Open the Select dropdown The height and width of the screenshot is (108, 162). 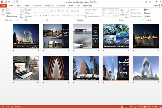pyautogui.click(x=148, y=17)
